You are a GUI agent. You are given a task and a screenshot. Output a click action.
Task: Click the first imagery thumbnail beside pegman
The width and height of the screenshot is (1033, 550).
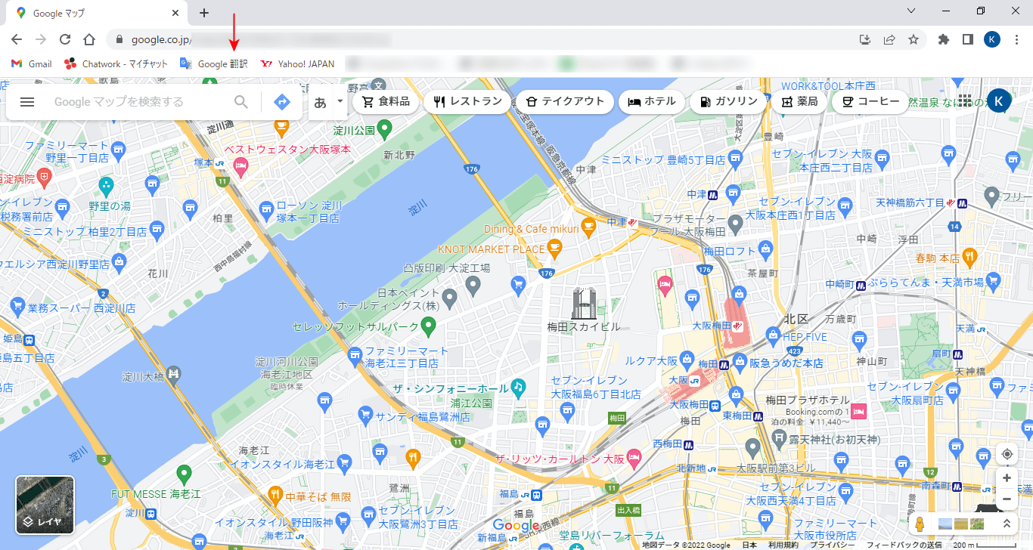945,524
